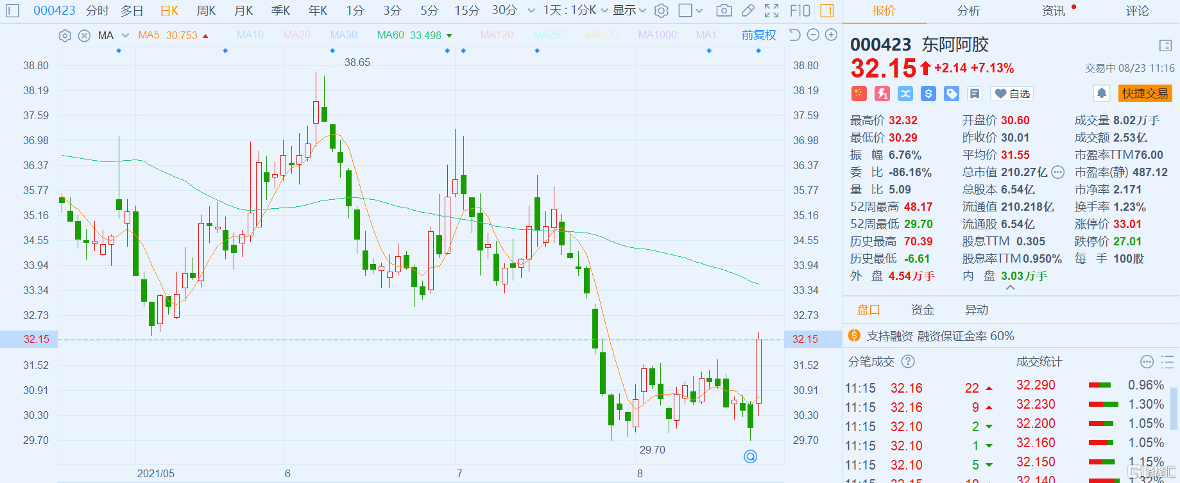Toggle MA120 moving average line
1180x483 pixels.
[x=497, y=35]
